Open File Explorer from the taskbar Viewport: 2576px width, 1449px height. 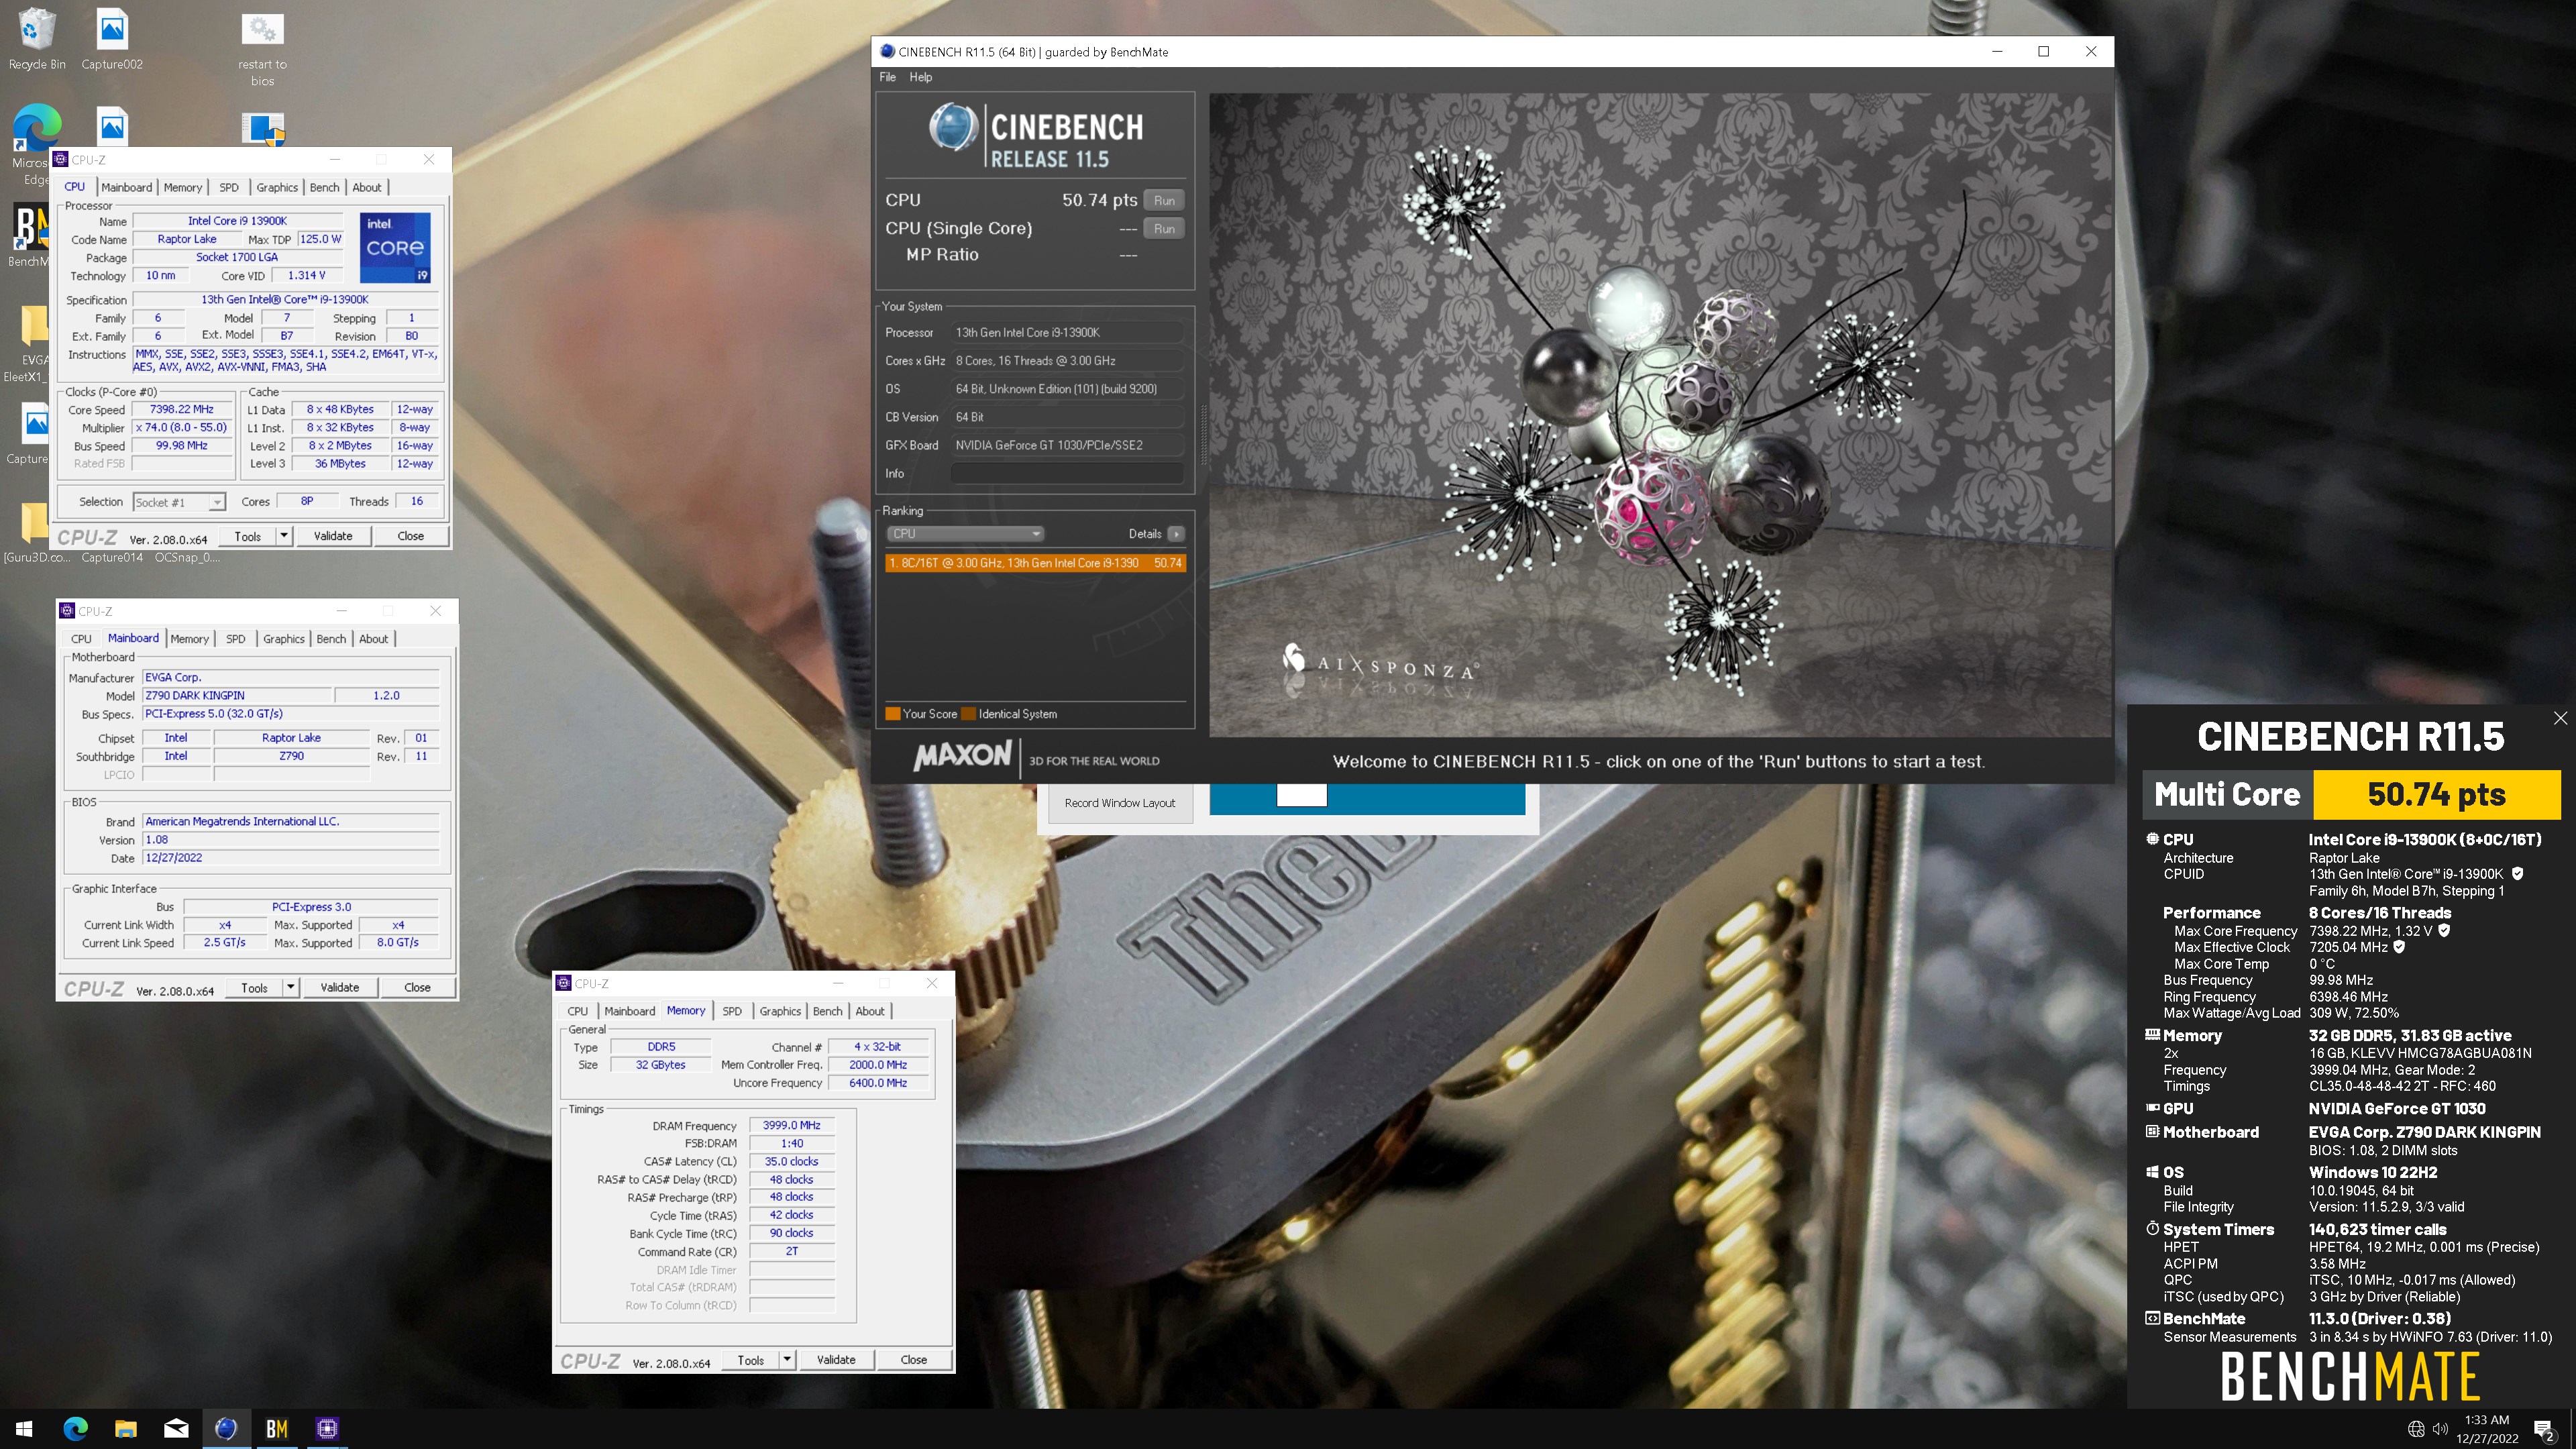(x=126, y=1428)
